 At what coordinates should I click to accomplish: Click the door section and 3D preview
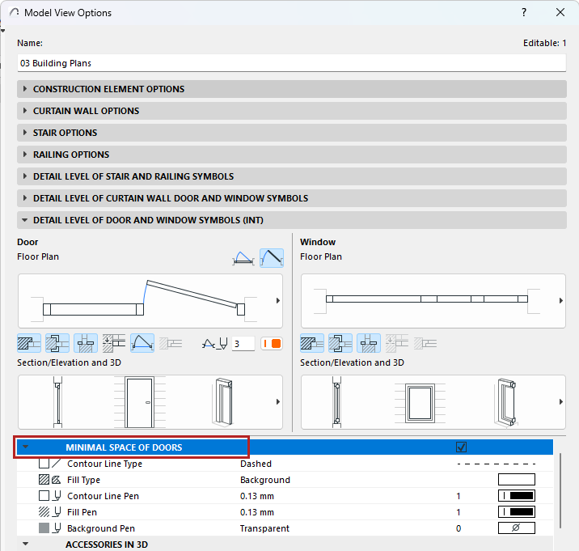(150, 402)
